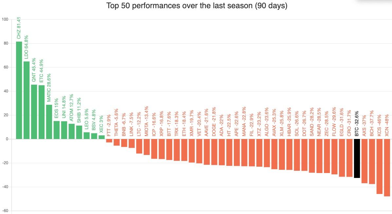This screenshot has height=214, width=392.
Task: Select the ETC 44.9% bar
Action: tap(42, 112)
